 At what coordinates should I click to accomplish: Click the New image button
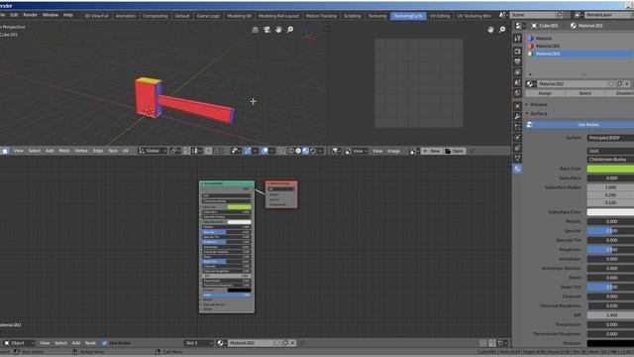tap(432, 151)
